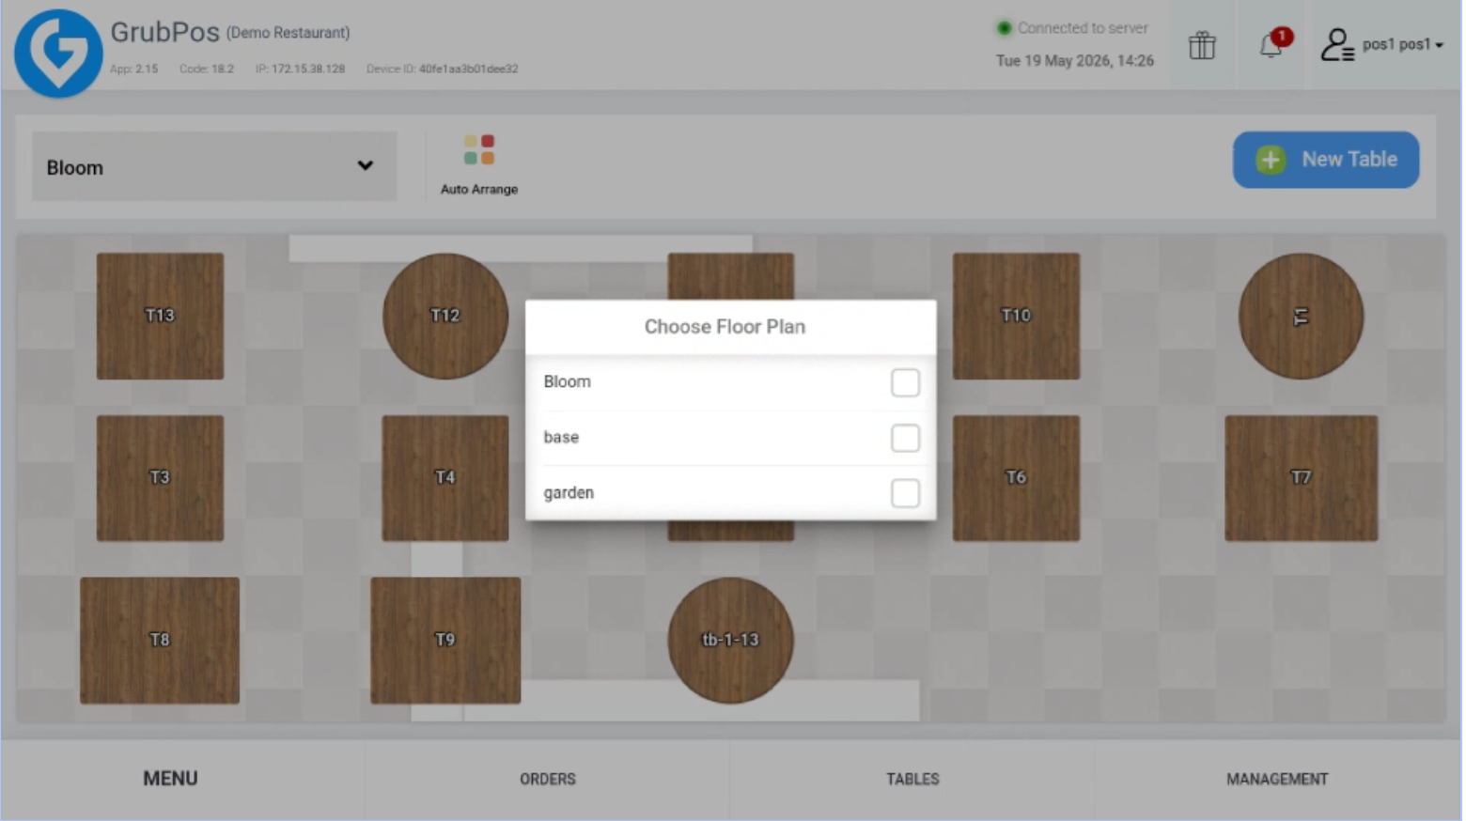Click the GrubPos logo icon
Viewport: 1466px width, 821px height.
click(x=58, y=53)
